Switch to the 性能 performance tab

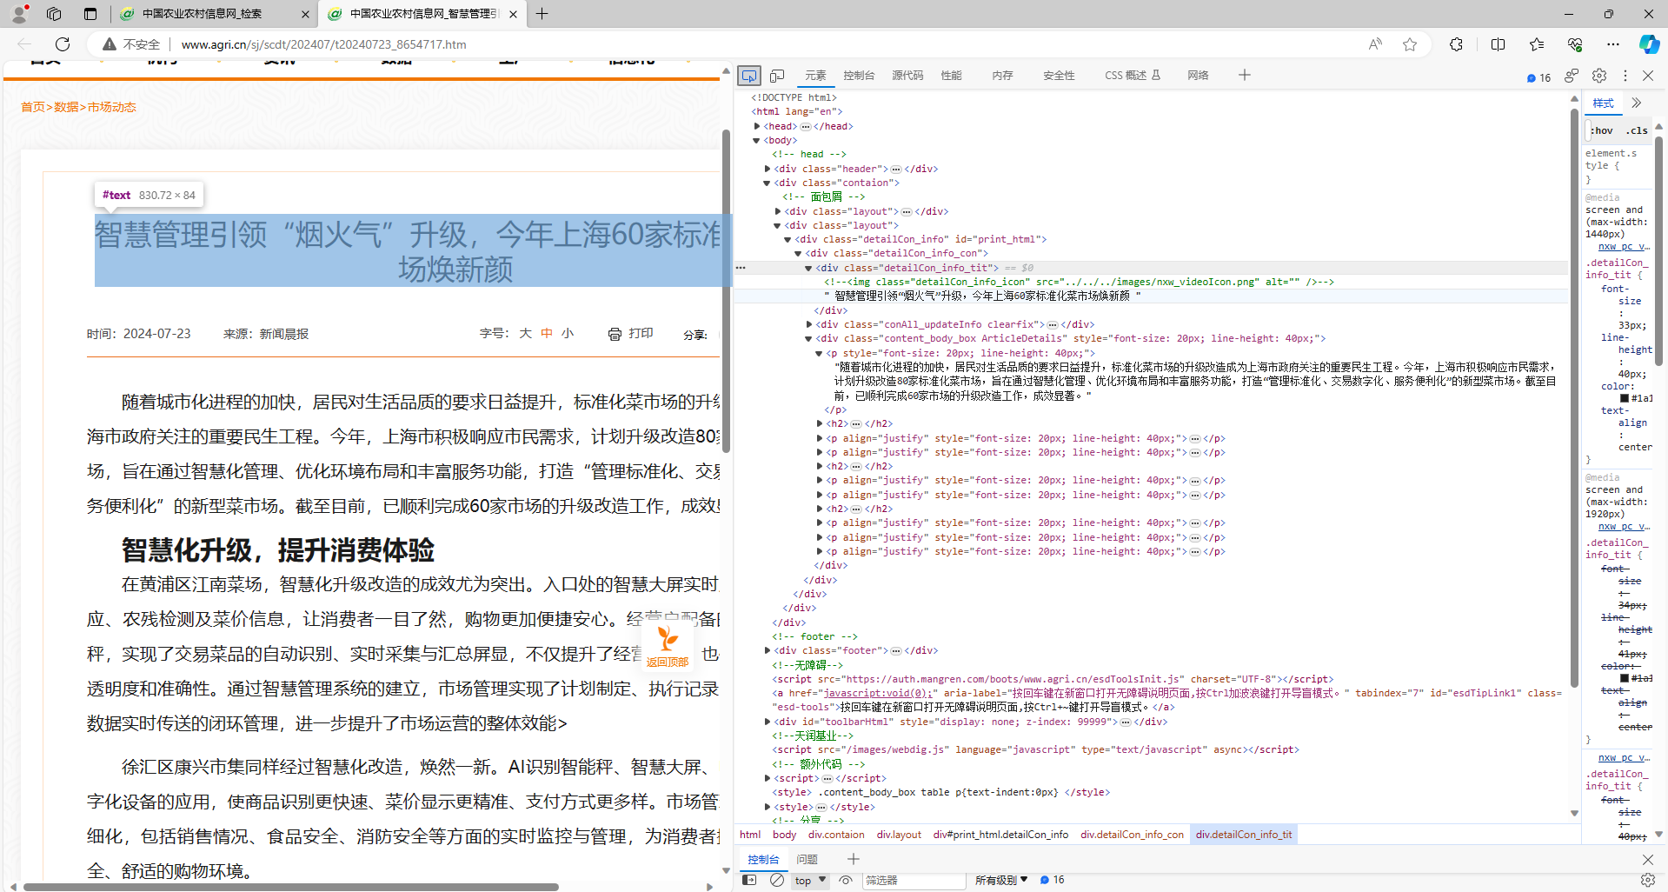951,76
